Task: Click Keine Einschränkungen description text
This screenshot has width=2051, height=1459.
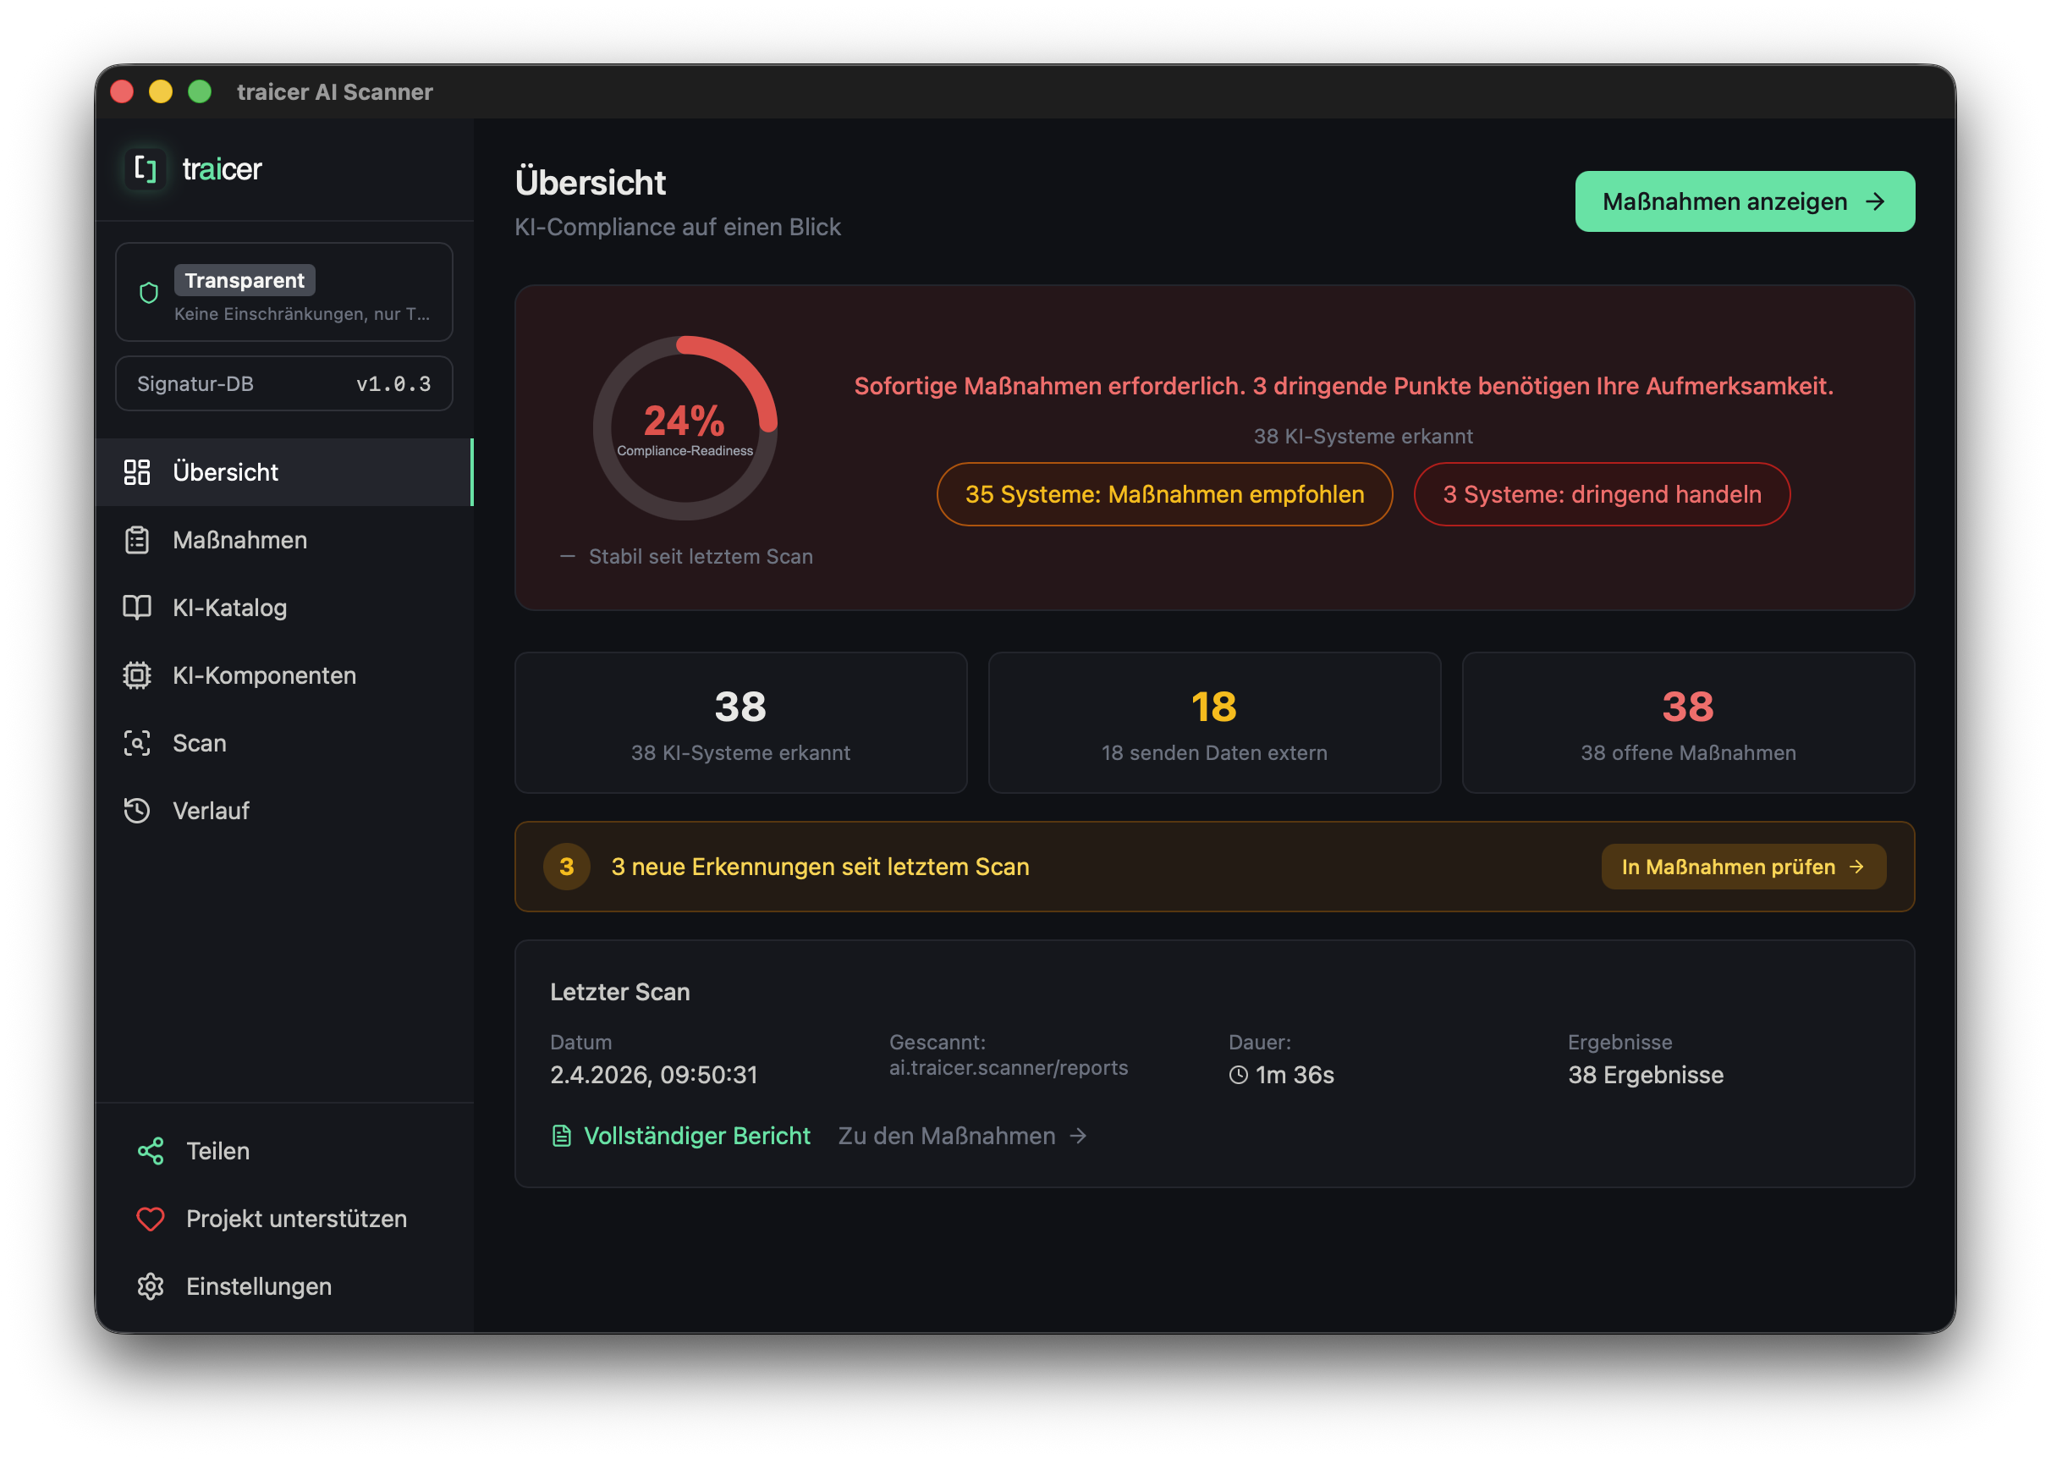Action: [x=302, y=313]
